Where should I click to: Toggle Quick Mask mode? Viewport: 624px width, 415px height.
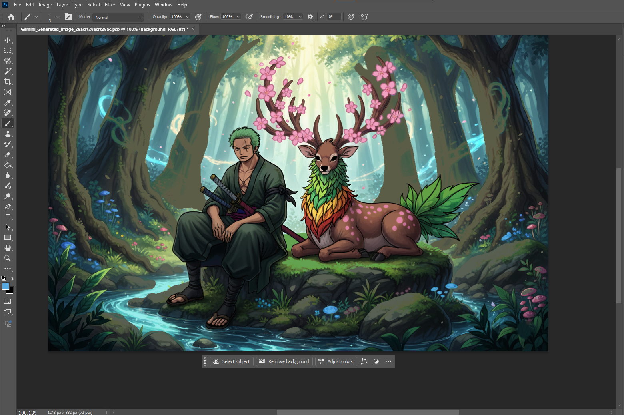pos(8,301)
